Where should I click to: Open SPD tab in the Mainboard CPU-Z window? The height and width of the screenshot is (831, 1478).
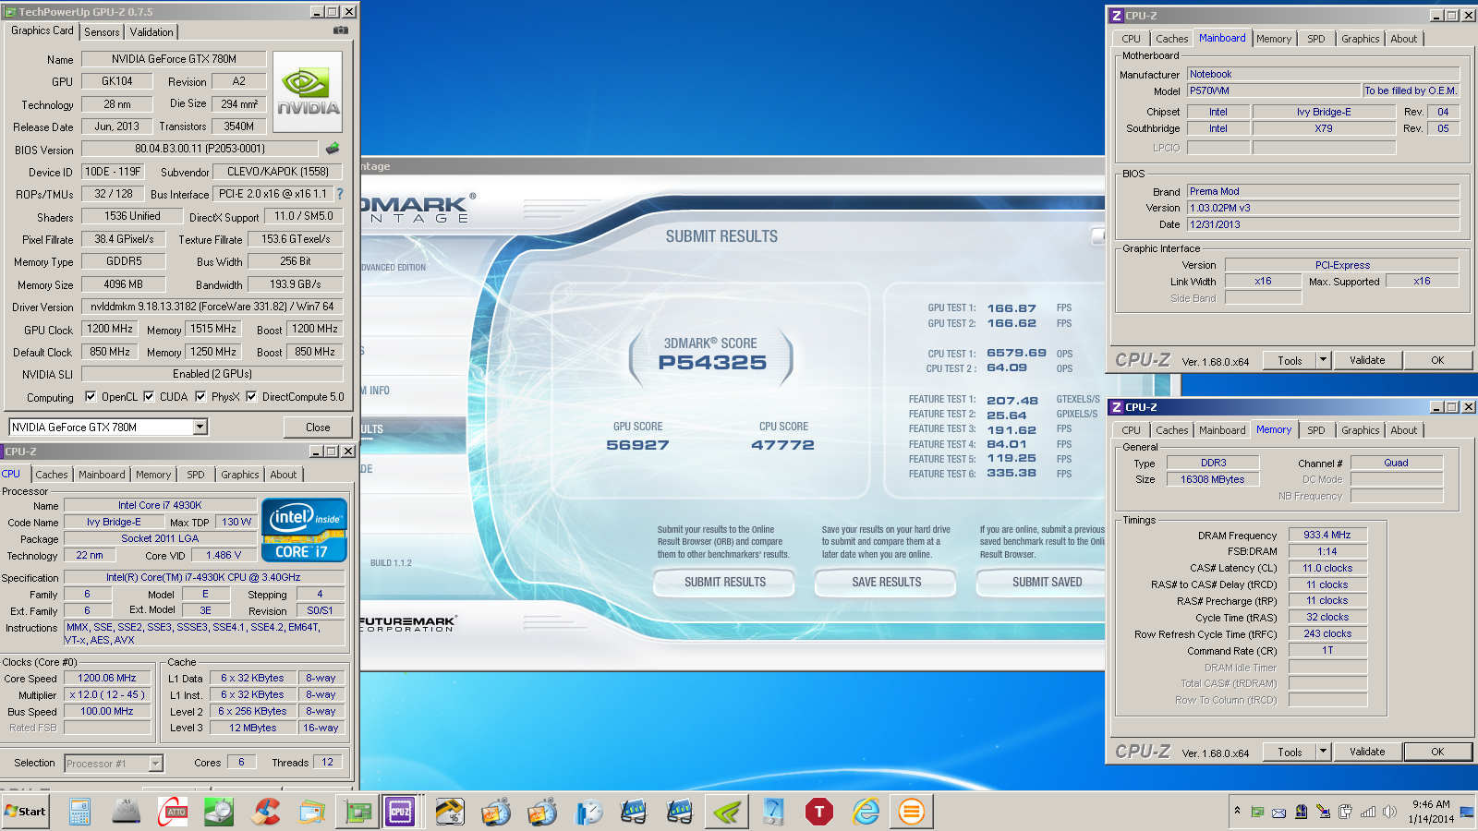1316,39
